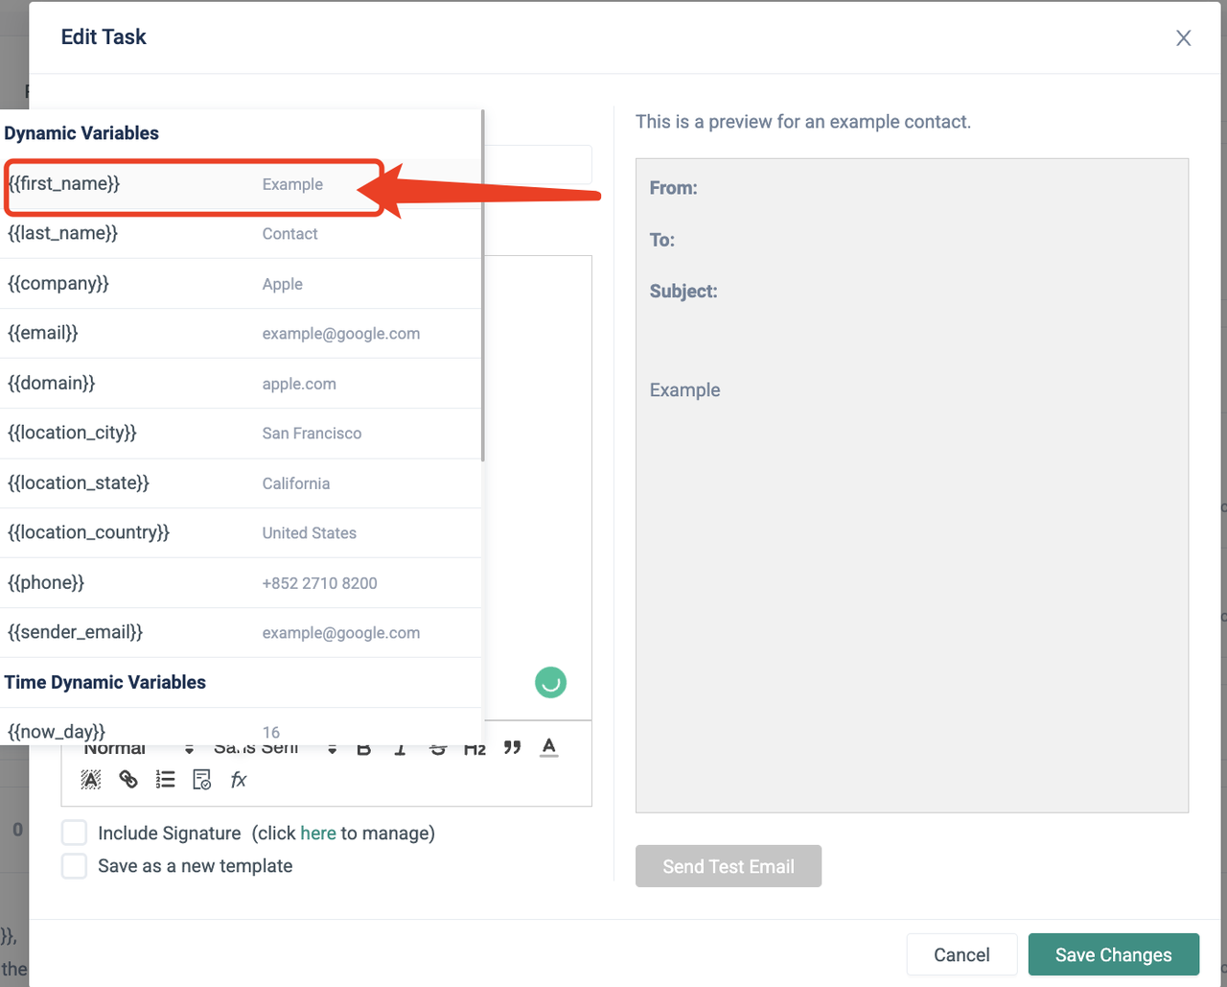Screen dimensions: 1227x987
Task: Apply the H2 heading format
Action: (475, 749)
